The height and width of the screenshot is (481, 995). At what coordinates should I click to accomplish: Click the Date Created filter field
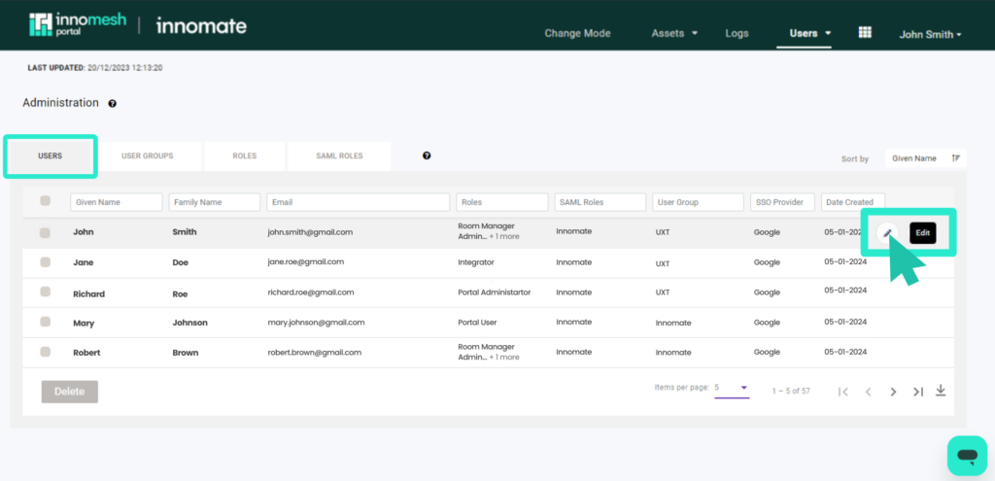pos(853,202)
